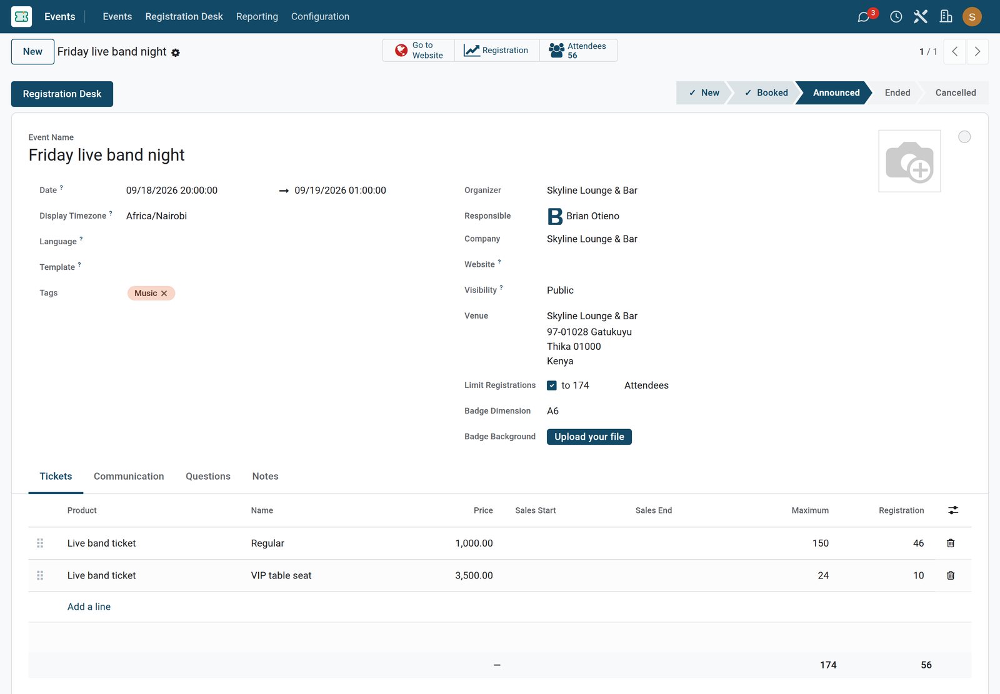Viewport: 1000px width, 694px height.
Task: Remove the Music tag
Action: point(164,294)
